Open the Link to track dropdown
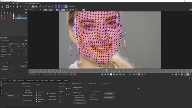The image size is (192, 108). click(x=14, y=54)
